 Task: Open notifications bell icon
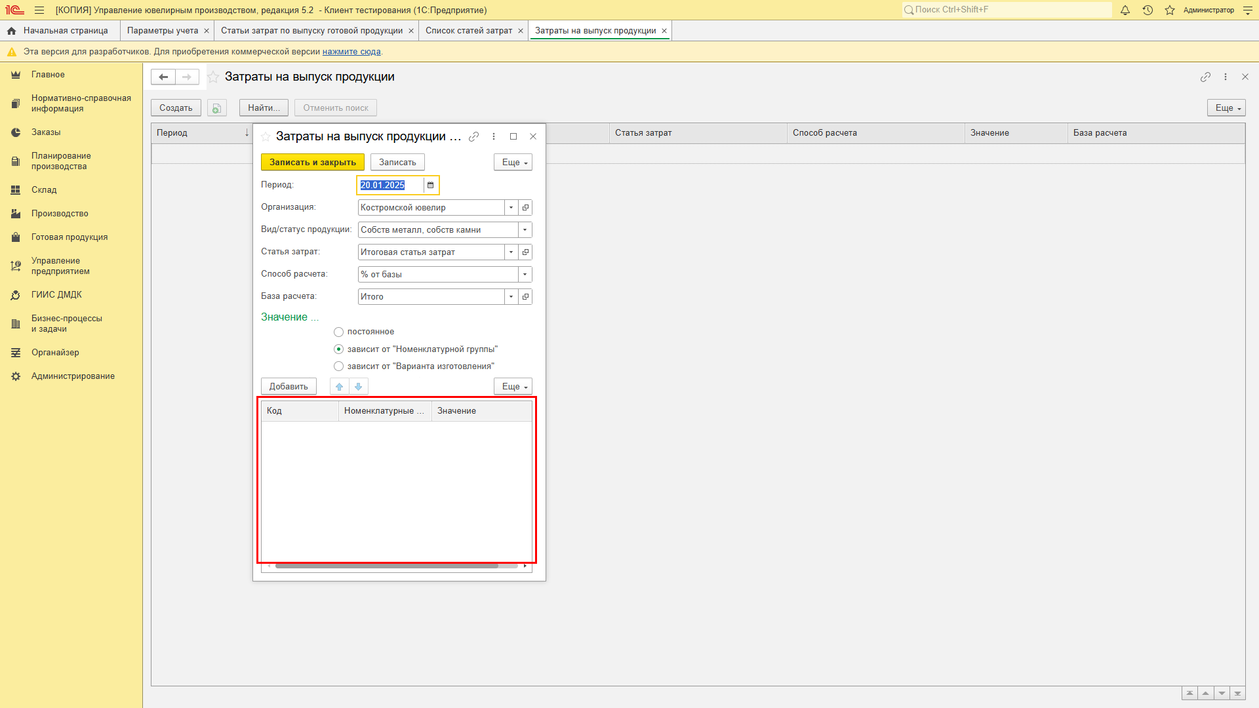click(1125, 10)
